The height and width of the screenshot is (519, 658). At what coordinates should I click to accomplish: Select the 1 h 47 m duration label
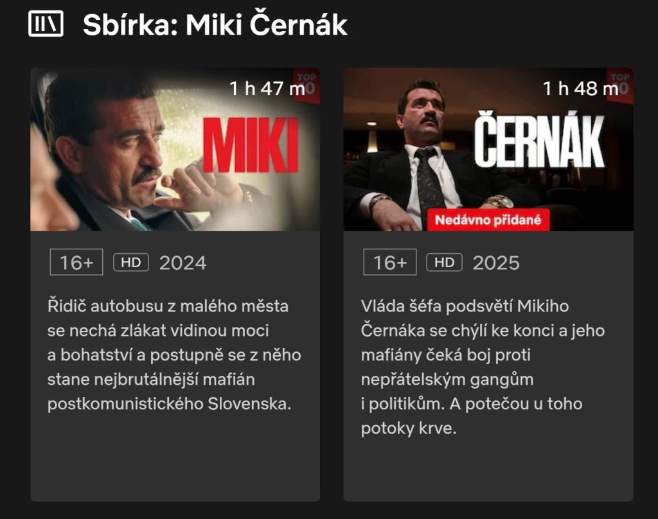coord(267,89)
